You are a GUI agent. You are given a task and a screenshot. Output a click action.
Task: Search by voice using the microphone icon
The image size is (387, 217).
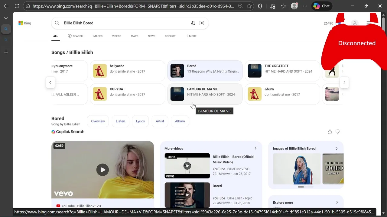pyautogui.click(x=193, y=23)
